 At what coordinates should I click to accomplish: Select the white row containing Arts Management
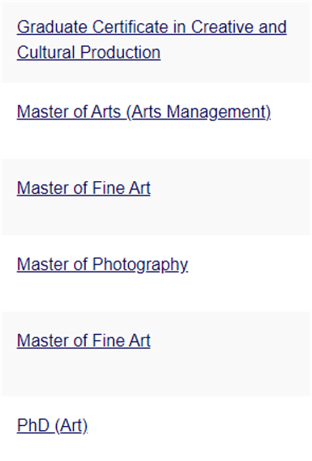click(156, 121)
